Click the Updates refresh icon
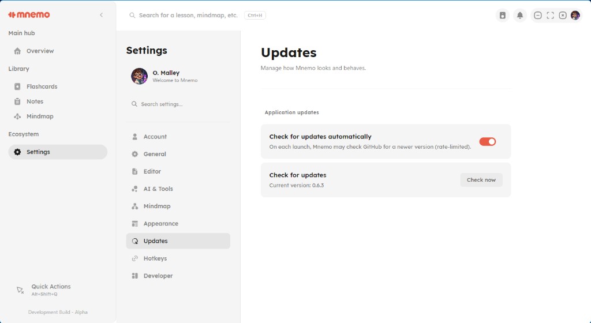This screenshot has height=323, width=591. point(135,241)
